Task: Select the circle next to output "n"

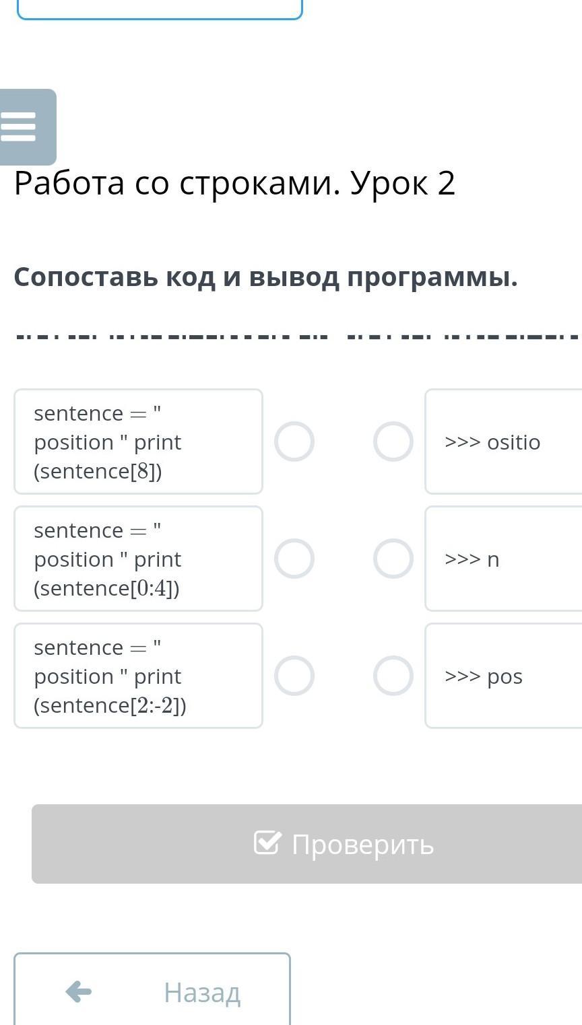Action: click(x=393, y=559)
